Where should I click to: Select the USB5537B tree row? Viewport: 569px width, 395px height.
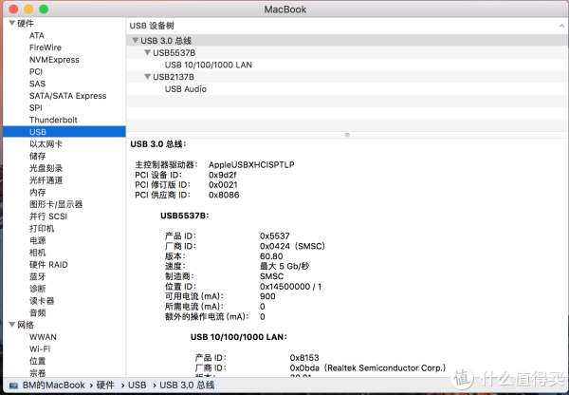347,52
